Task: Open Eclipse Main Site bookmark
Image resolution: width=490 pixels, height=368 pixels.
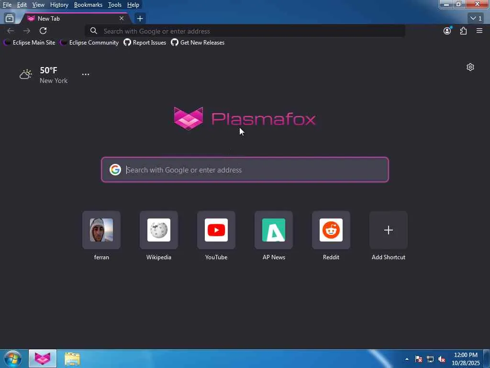Action: coord(30,43)
